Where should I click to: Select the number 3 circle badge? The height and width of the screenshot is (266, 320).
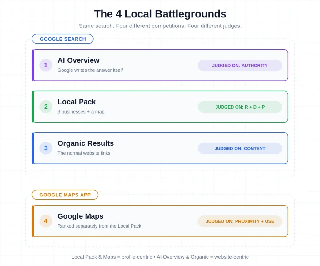point(46,148)
